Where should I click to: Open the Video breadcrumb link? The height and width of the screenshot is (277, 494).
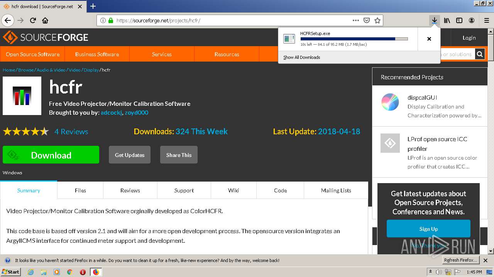point(74,70)
